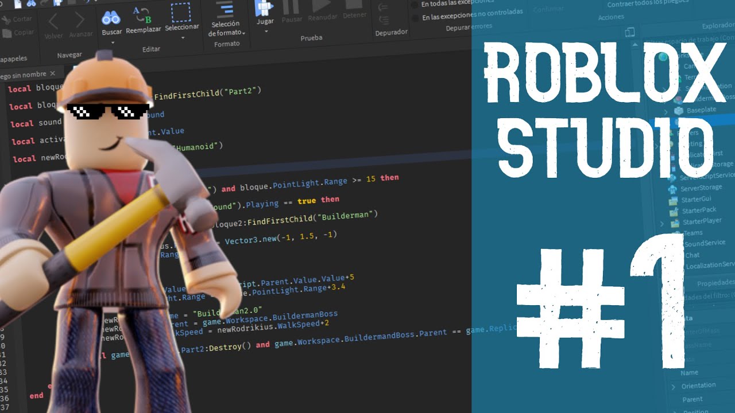Click the StarterPlayer folder icon
The height and width of the screenshot is (413, 735).
point(675,223)
